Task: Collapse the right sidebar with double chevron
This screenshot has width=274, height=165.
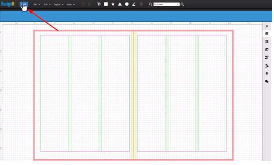Action: pos(267,26)
